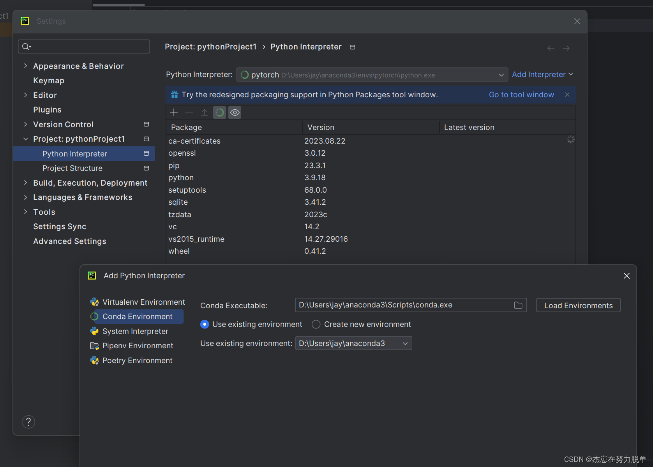This screenshot has height=467, width=653.
Task: Click the upgrade package arrow icon
Action: pos(204,112)
